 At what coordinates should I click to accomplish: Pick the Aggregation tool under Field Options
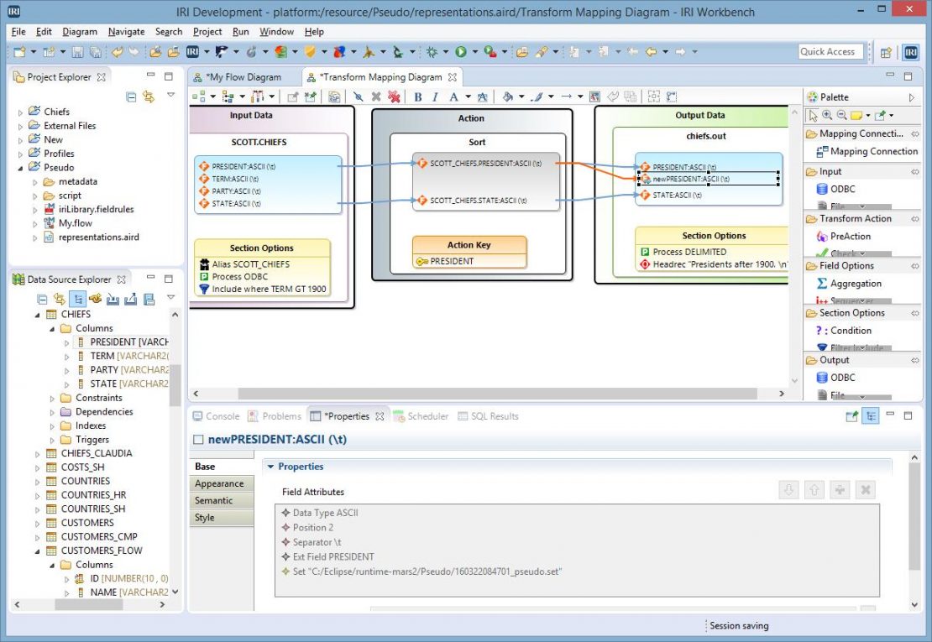coord(850,284)
